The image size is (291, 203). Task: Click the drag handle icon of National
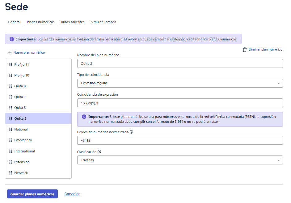(11, 129)
